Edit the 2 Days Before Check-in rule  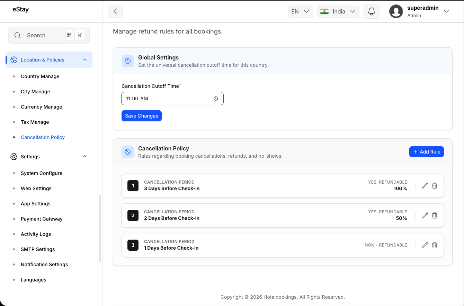click(x=425, y=215)
